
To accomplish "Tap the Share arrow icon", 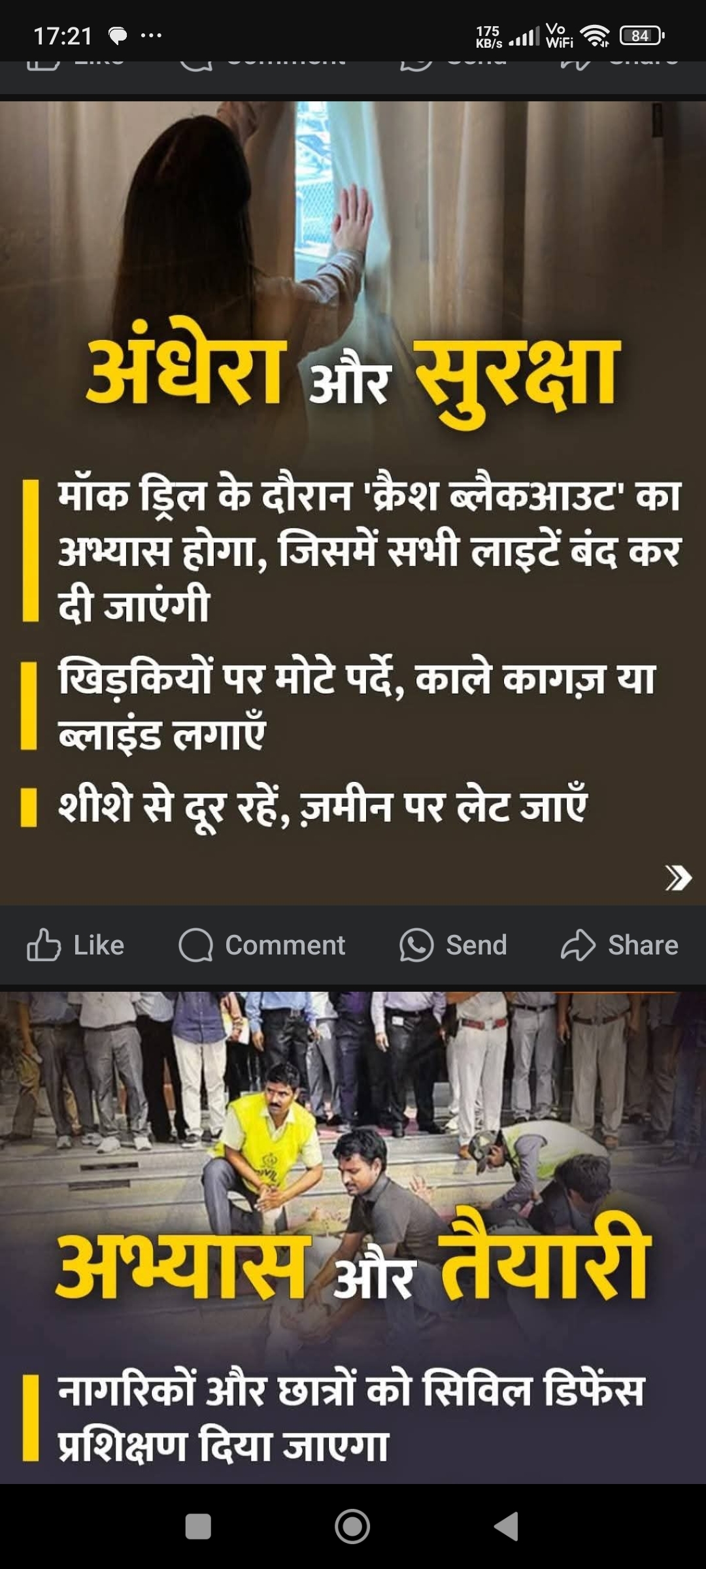I will (x=578, y=945).
